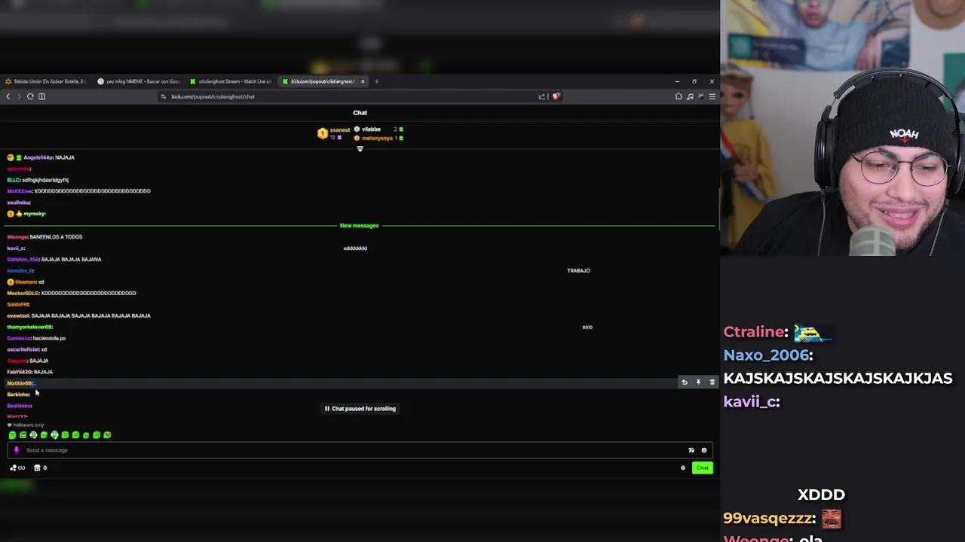Reload the Kick chat page
Image resolution: width=965 pixels, height=542 pixels.
[x=30, y=96]
